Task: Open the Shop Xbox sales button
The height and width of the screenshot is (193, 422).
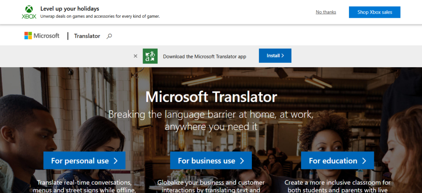Action: 375,12
